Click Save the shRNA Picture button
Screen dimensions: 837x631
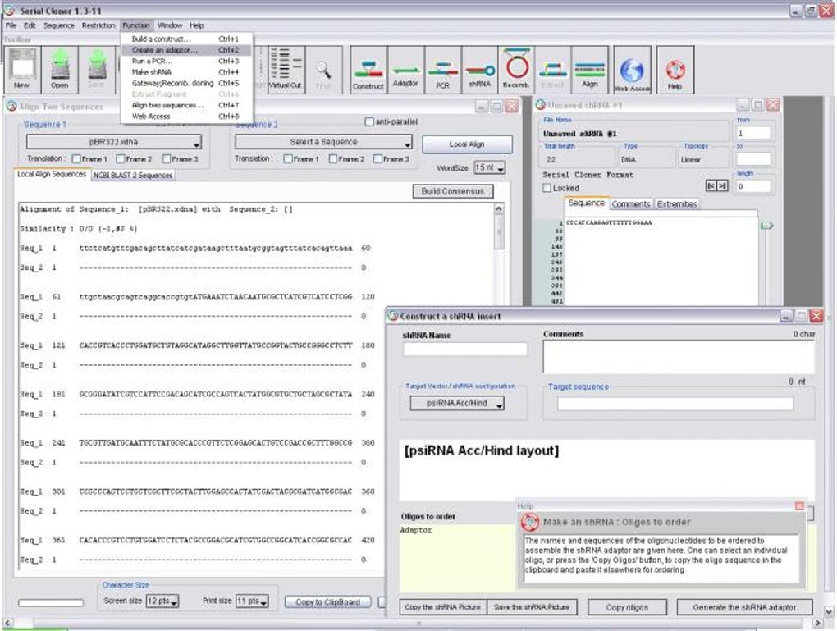(x=532, y=607)
